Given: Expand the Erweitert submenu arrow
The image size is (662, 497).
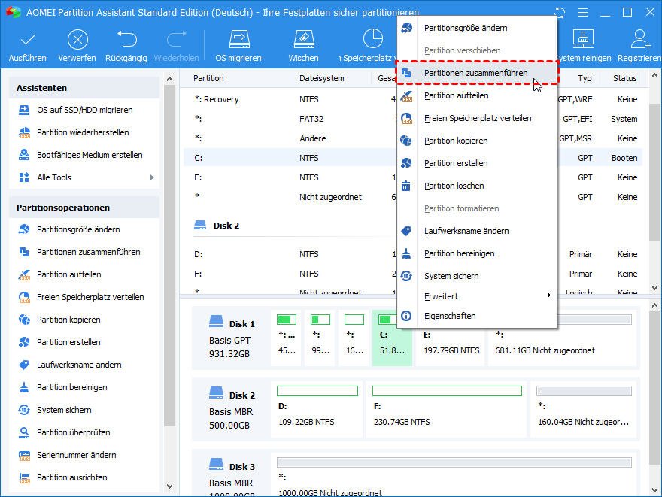Looking at the screenshot, I should 548,295.
